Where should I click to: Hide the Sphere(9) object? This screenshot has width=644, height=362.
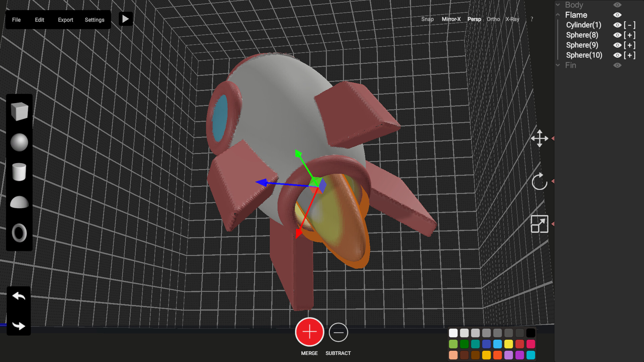(617, 45)
